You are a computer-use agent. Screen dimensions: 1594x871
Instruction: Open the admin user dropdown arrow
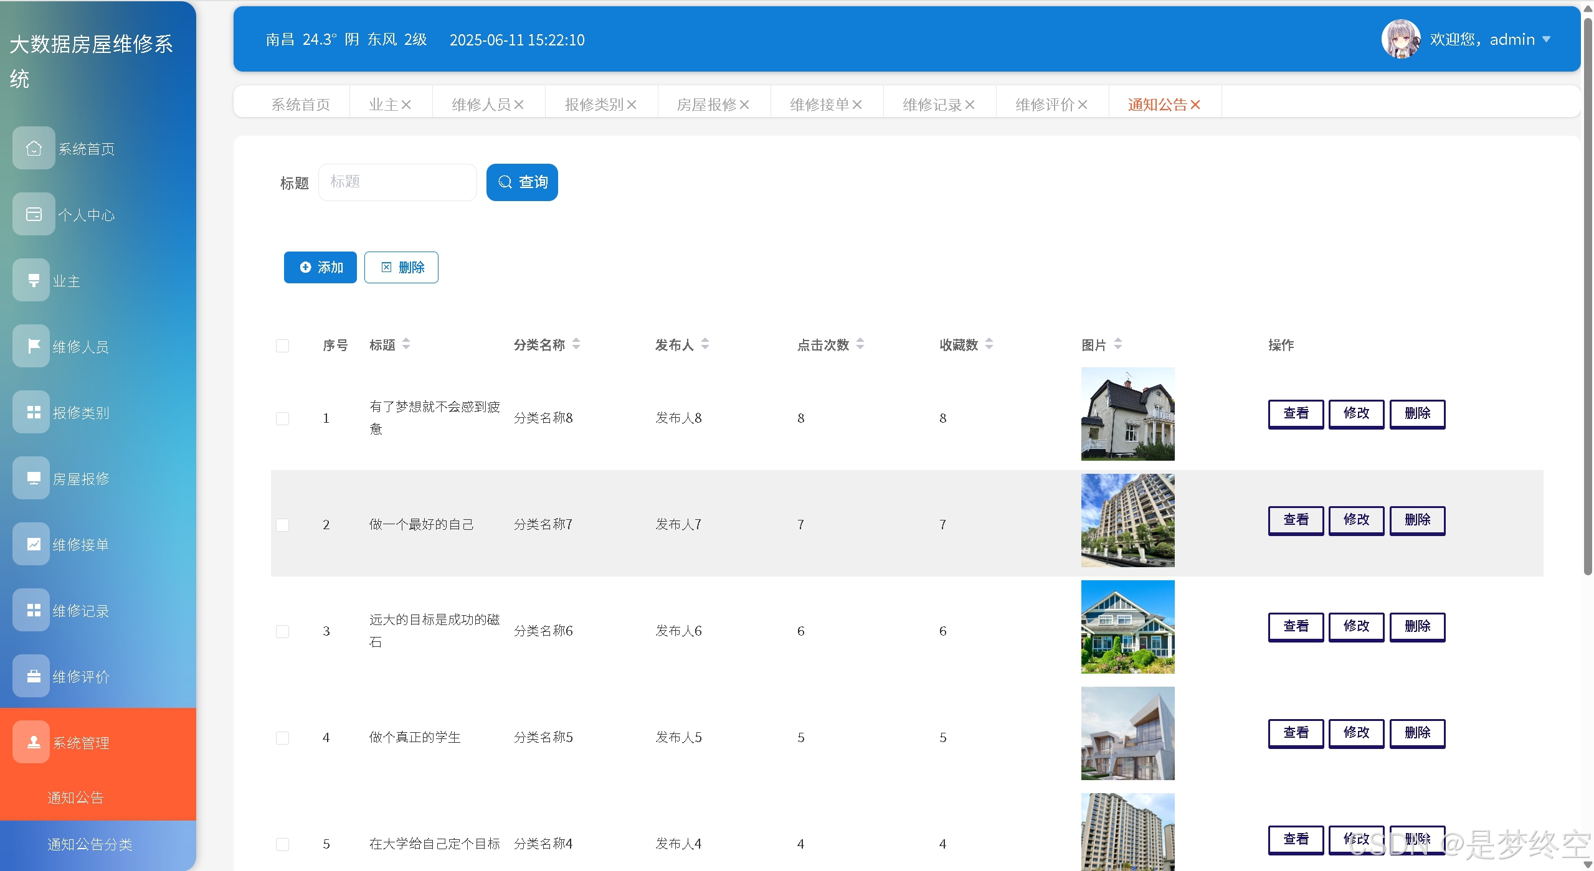click(x=1547, y=39)
